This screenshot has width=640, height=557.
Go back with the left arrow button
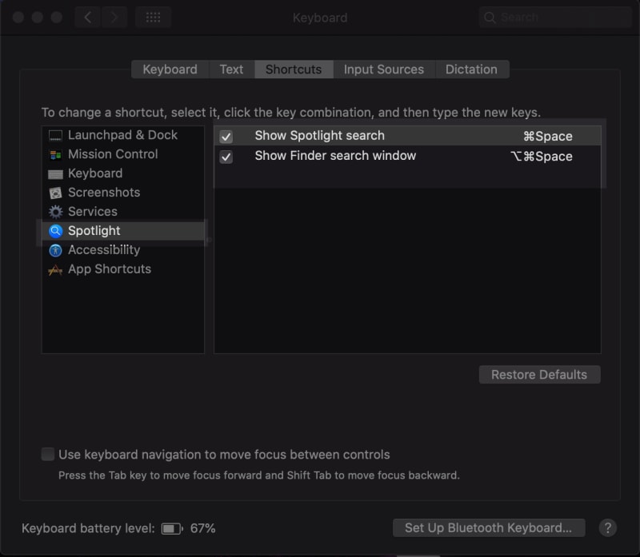click(87, 17)
